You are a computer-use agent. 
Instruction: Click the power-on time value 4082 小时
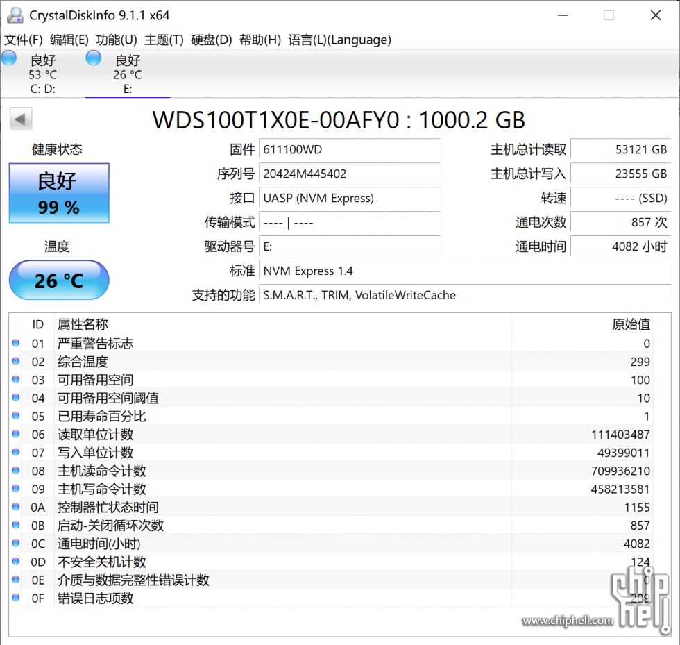click(x=620, y=247)
